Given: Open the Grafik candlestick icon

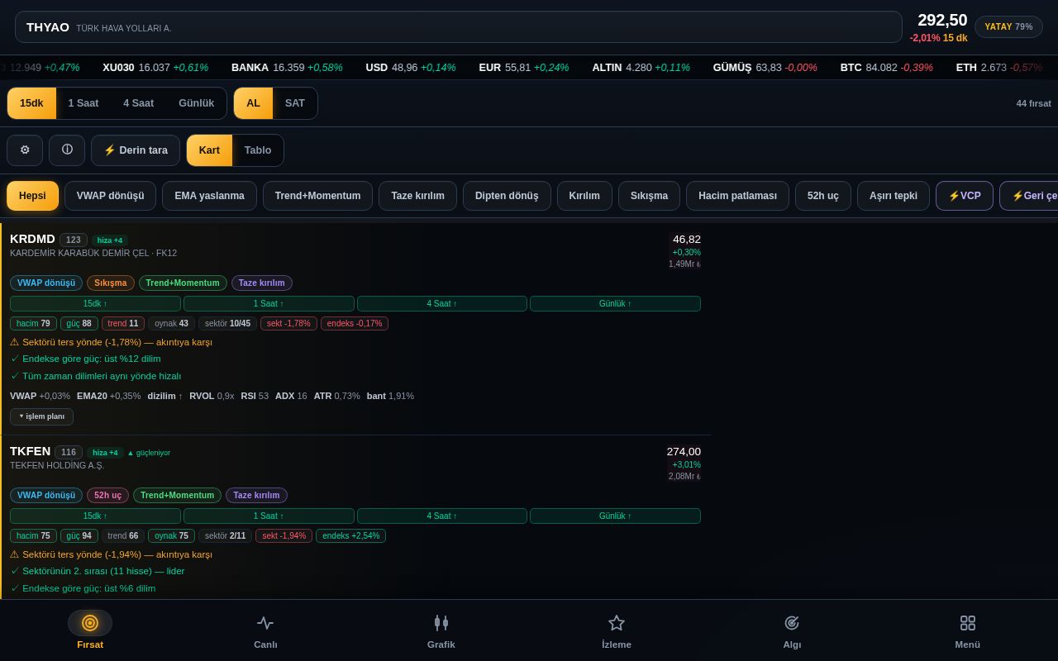Looking at the screenshot, I should 441,623.
